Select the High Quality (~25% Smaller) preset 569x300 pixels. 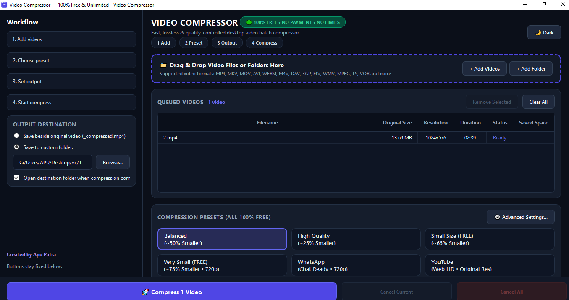click(x=356, y=239)
